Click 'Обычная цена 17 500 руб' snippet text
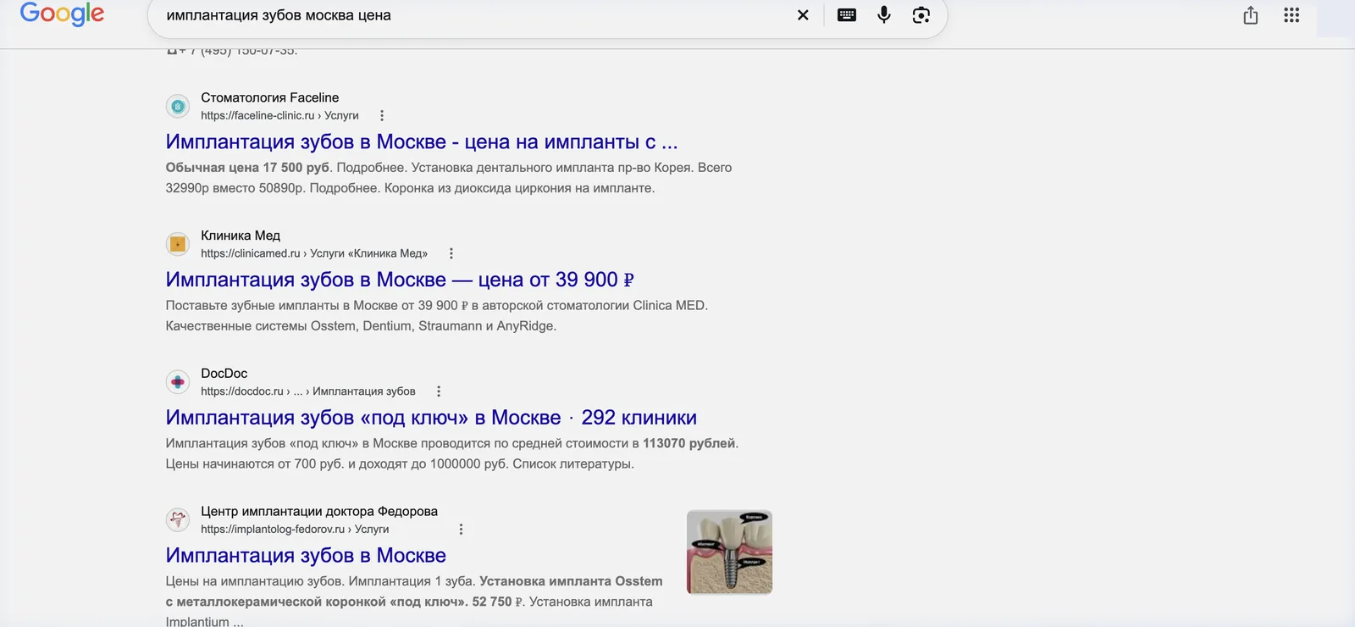This screenshot has width=1355, height=627. click(x=247, y=168)
